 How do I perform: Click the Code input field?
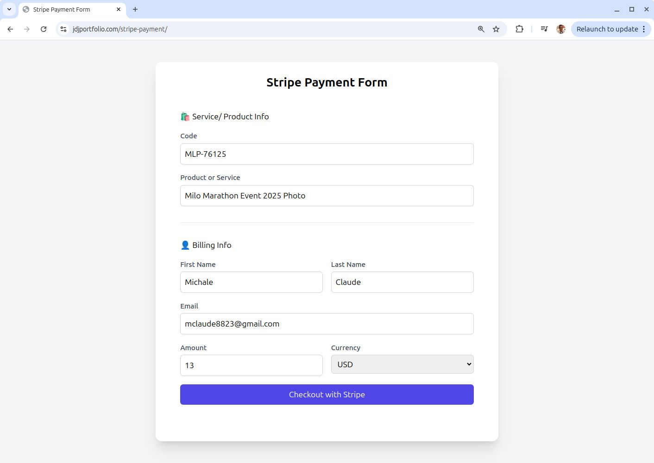(x=327, y=154)
